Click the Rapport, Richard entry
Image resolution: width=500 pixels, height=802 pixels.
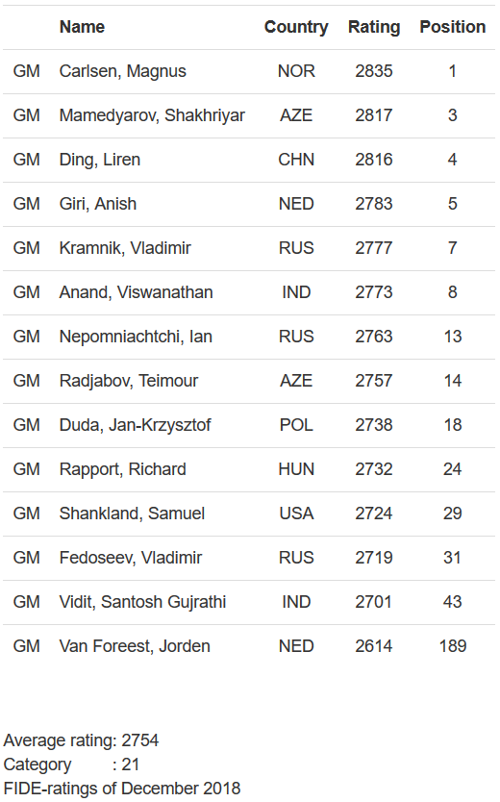[123, 469]
